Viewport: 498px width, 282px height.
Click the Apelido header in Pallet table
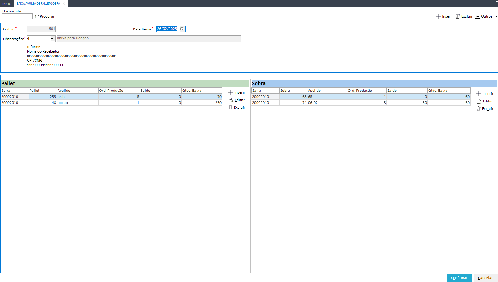click(77, 91)
